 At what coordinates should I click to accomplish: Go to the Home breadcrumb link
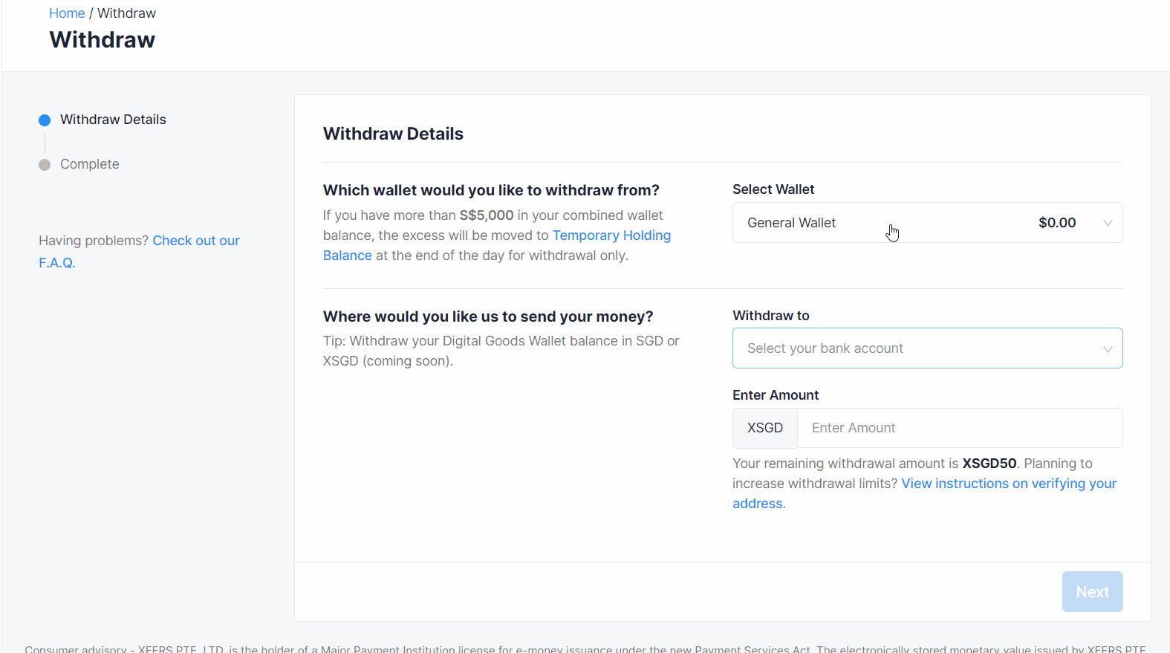(67, 13)
